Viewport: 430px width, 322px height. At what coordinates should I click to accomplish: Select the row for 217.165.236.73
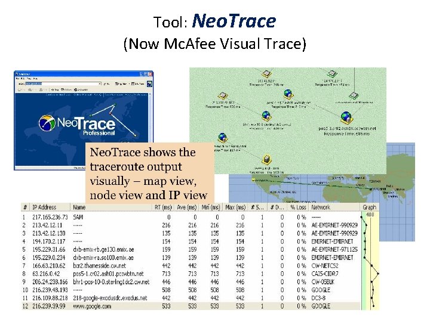191,217
